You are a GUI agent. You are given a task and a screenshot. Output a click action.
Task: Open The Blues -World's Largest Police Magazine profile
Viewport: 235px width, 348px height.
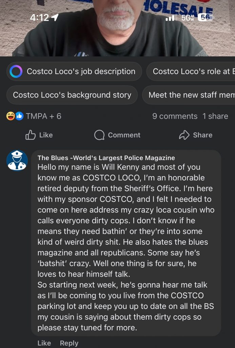coord(106,158)
